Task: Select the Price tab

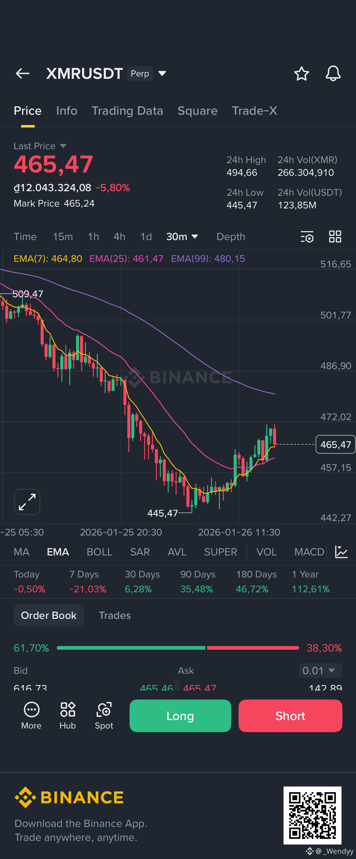Action: [x=28, y=111]
